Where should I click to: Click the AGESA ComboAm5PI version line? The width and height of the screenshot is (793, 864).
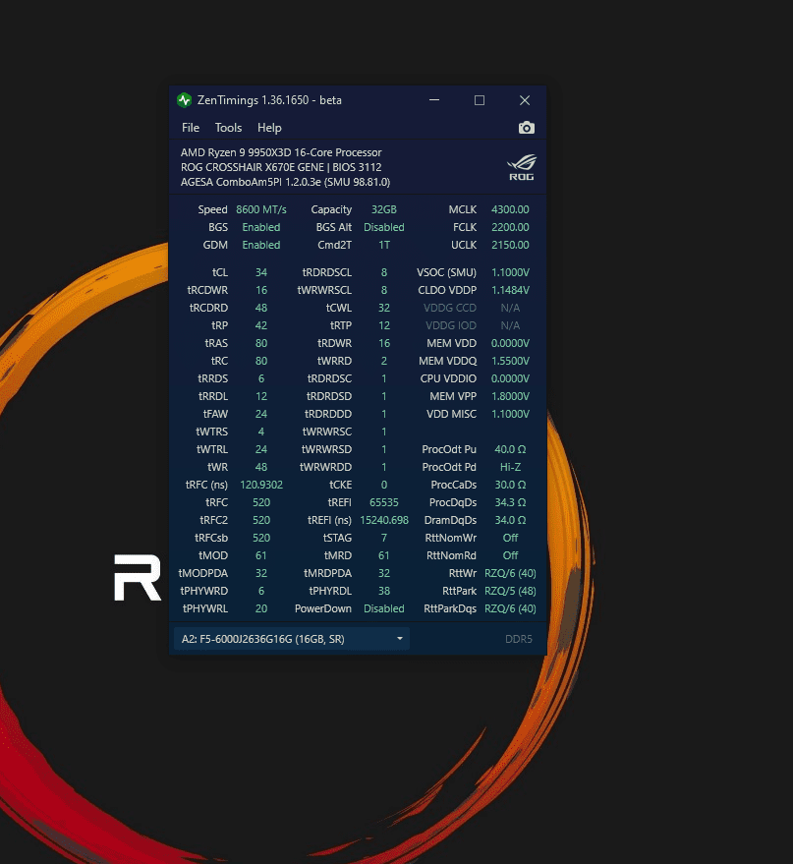285,183
